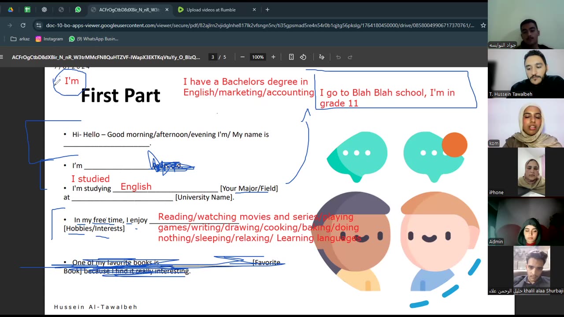Open the WhatsApp Business bookmark
The image size is (564, 317).
point(94,39)
